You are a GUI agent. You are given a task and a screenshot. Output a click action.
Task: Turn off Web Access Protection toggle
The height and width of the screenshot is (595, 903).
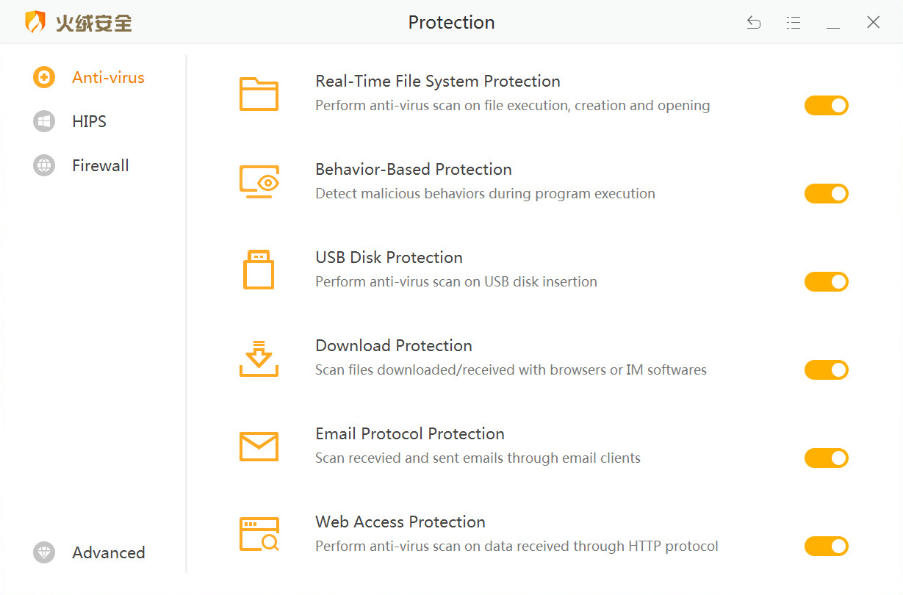click(x=826, y=547)
